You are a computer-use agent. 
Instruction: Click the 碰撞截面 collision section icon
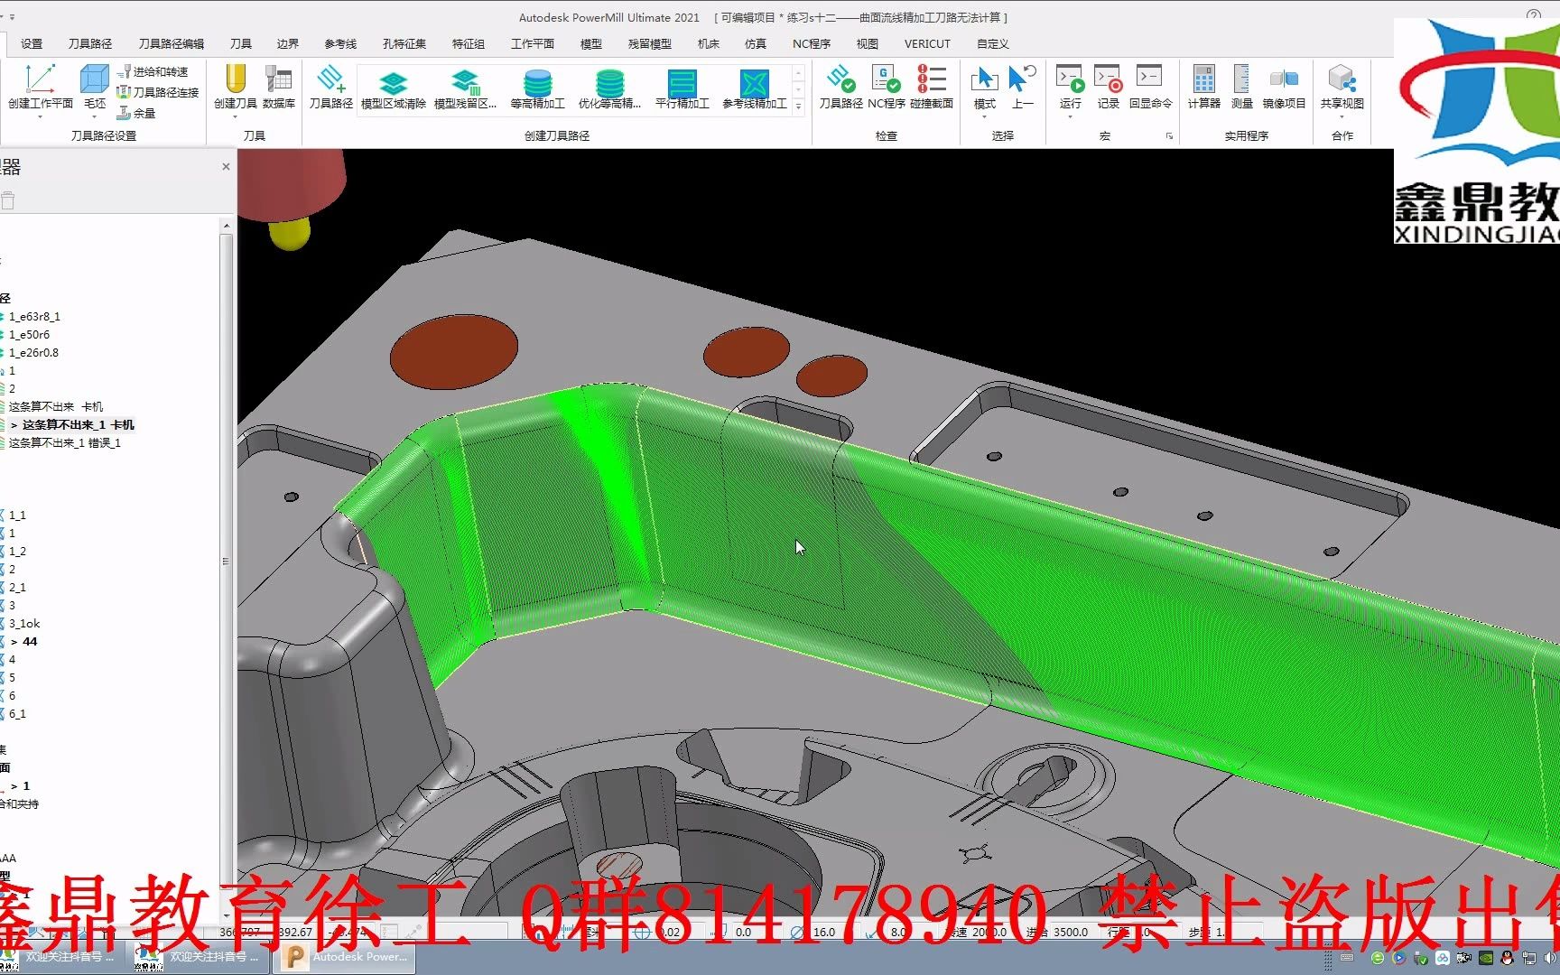click(x=932, y=88)
